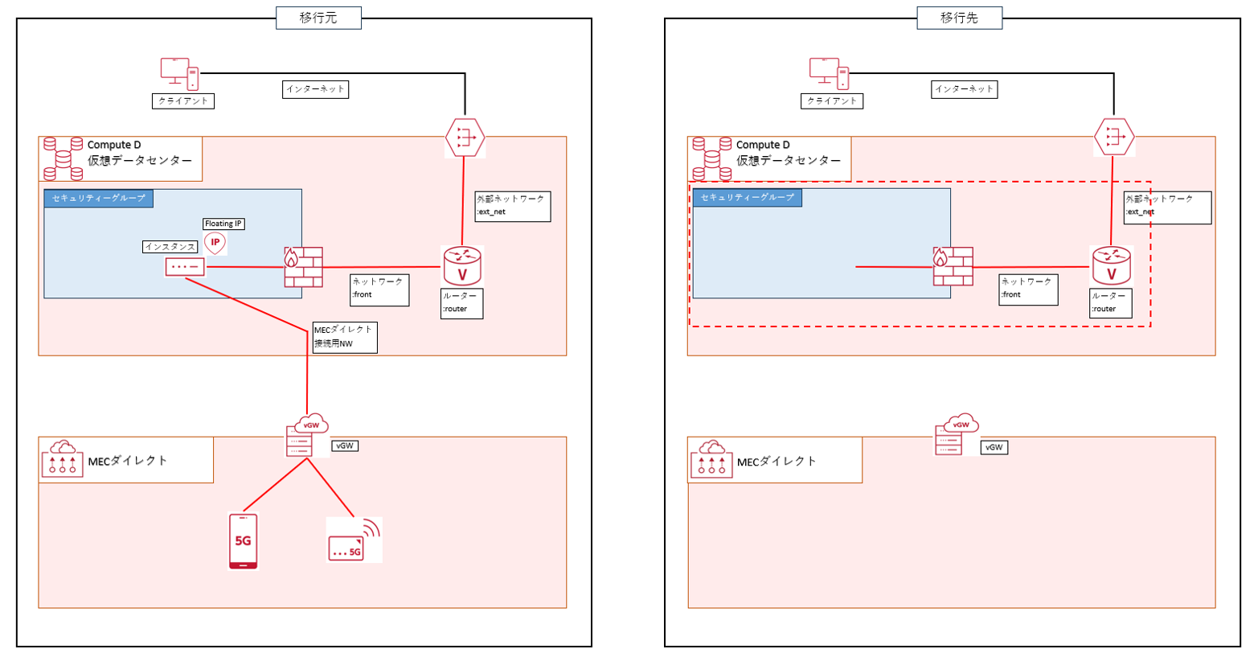
Task: Select the Compute D database icon in source diagram
Action: click(x=64, y=158)
